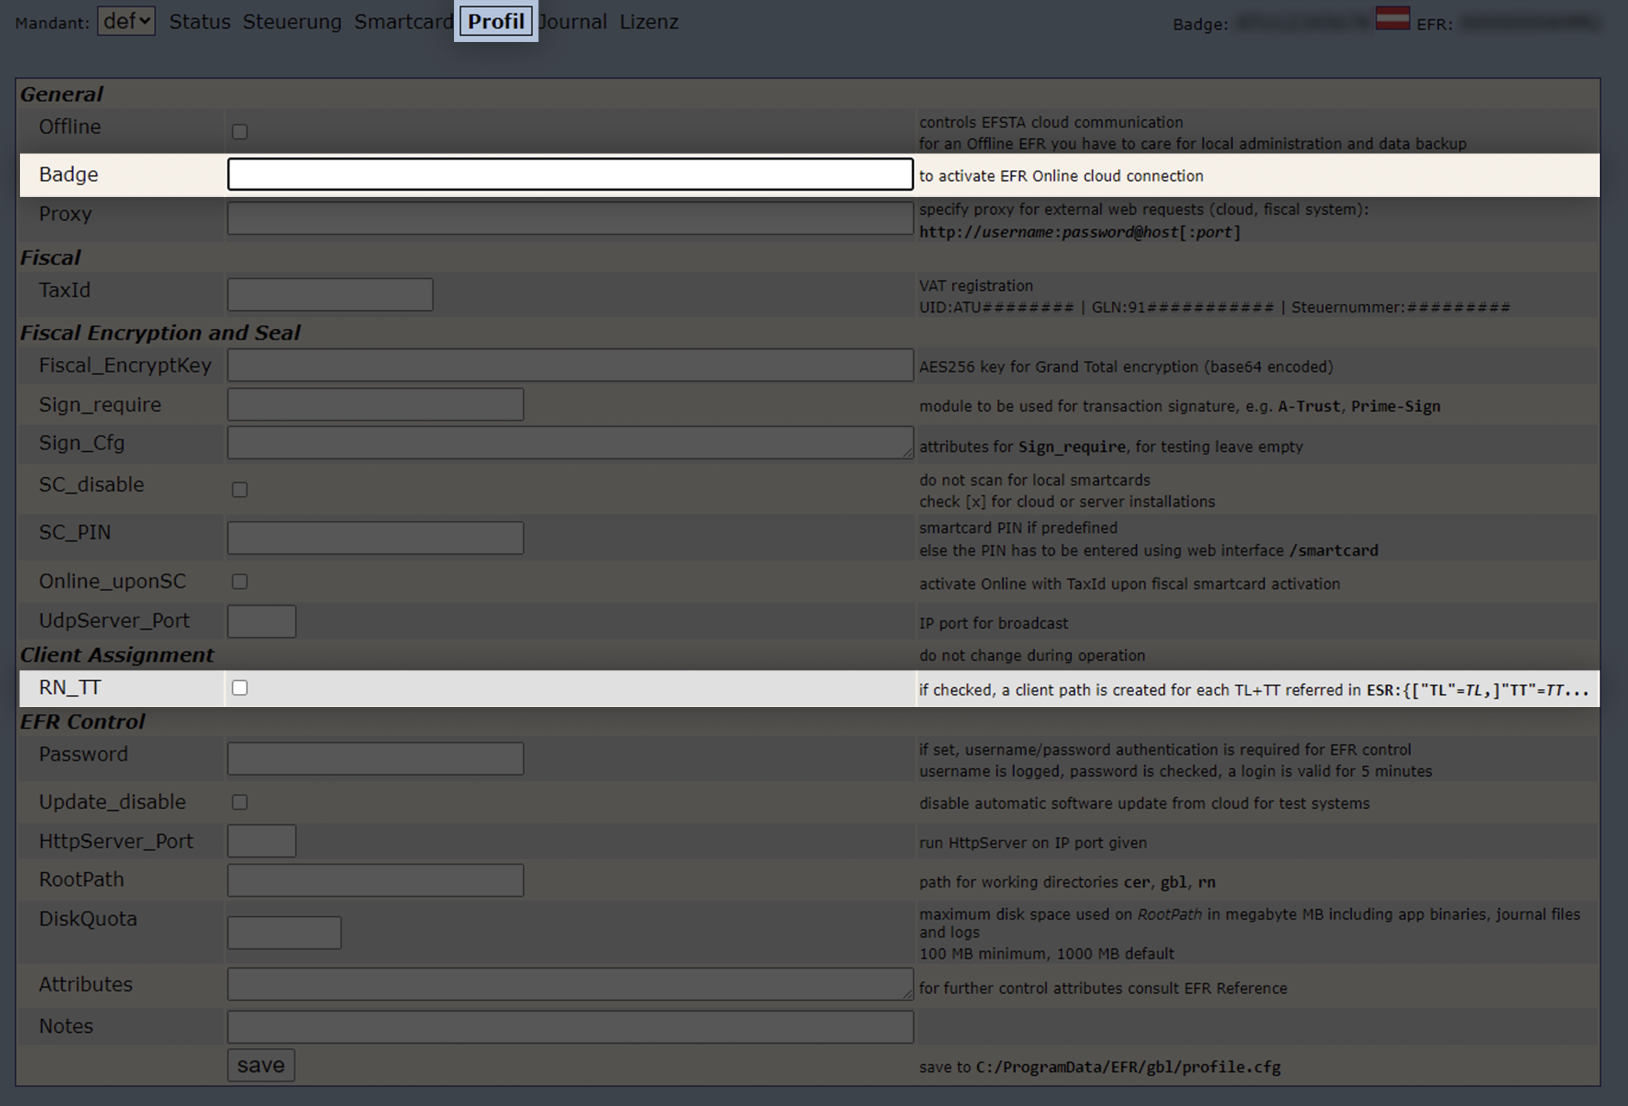Enable the Offline checkbox
The image size is (1628, 1106).
(240, 132)
